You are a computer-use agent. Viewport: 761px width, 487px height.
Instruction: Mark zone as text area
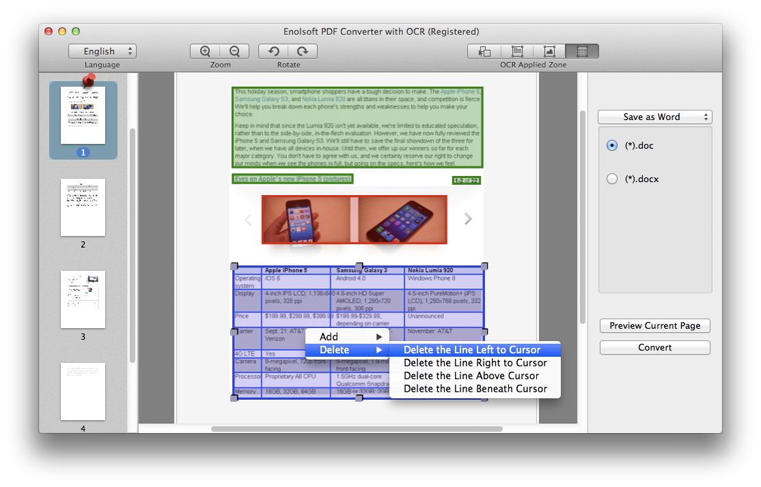[517, 51]
